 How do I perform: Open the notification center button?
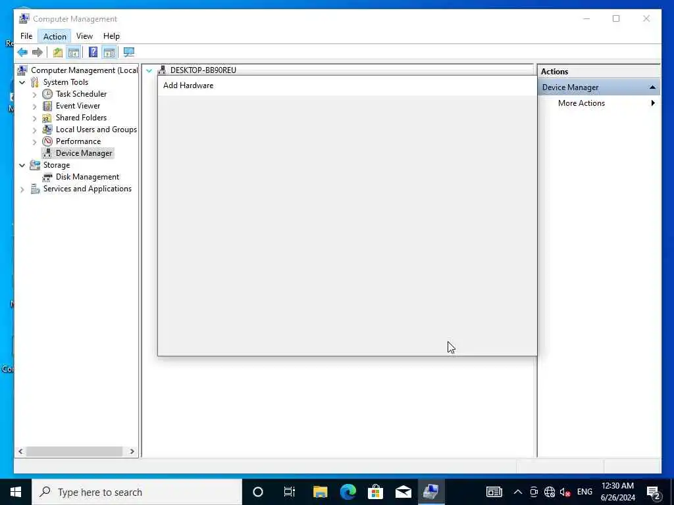tap(654, 492)
